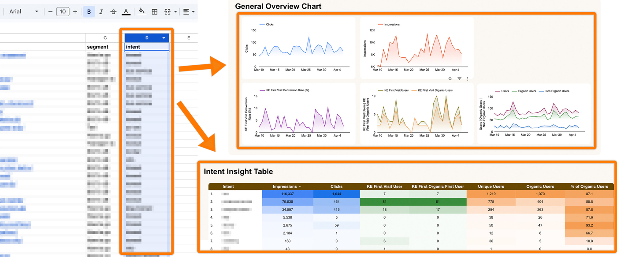Toggle italic formatting

(101, 11)
